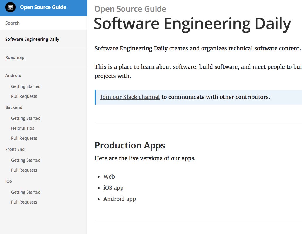
Task: Open Helpful Tips under Backend
Action: [23, 128]
